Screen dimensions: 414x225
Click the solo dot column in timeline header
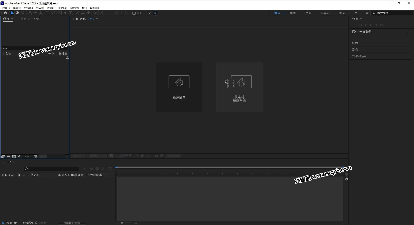point(9,175)
